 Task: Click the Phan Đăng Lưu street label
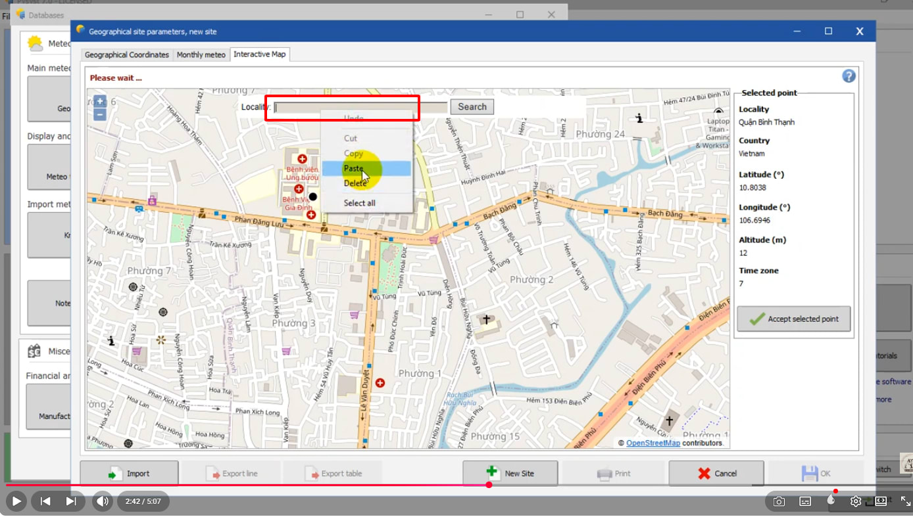tap(259, 222)
